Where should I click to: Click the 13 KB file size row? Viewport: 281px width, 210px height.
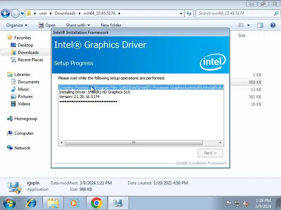point(256,90)
